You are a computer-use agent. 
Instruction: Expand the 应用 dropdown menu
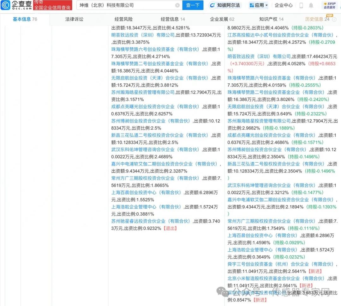point(259,5)
